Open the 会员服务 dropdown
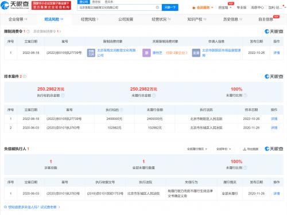The image size is (287, 215). (203, 7)
